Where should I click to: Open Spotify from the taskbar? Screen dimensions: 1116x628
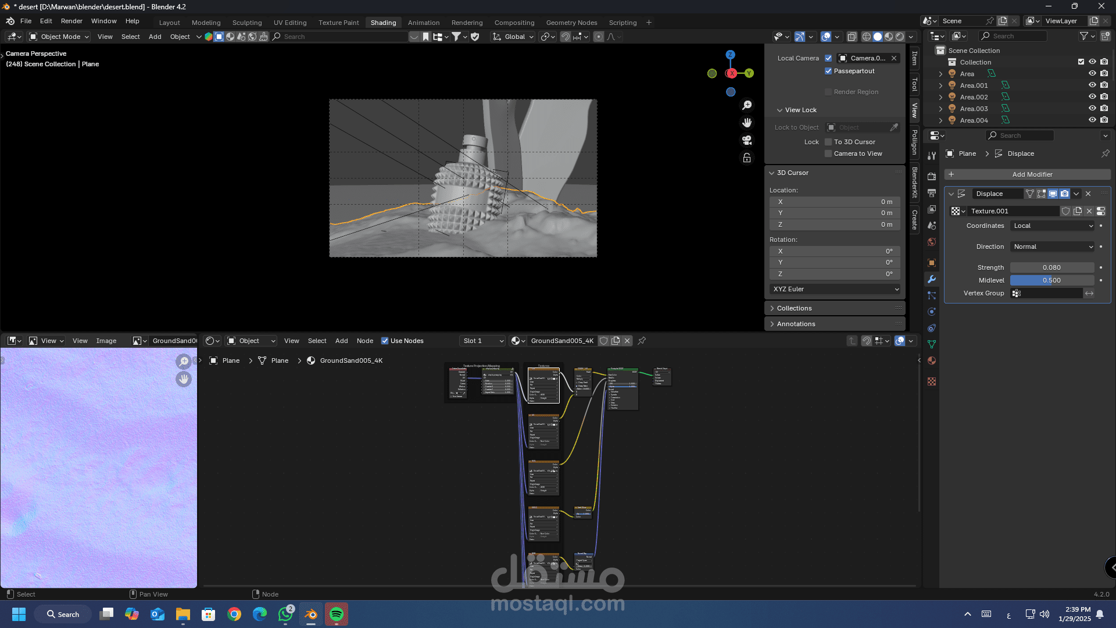click(x=337, y=614)
